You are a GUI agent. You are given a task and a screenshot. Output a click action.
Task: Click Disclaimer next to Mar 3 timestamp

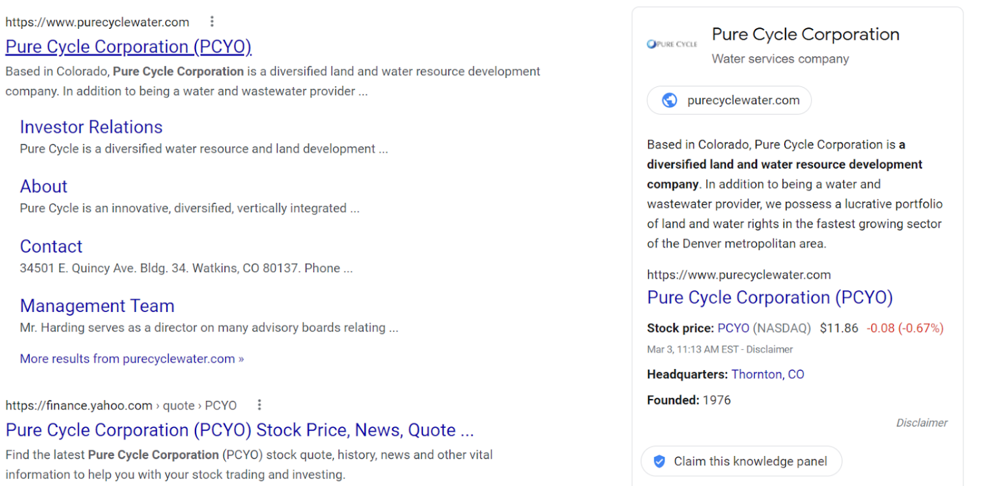pos(770,349)
